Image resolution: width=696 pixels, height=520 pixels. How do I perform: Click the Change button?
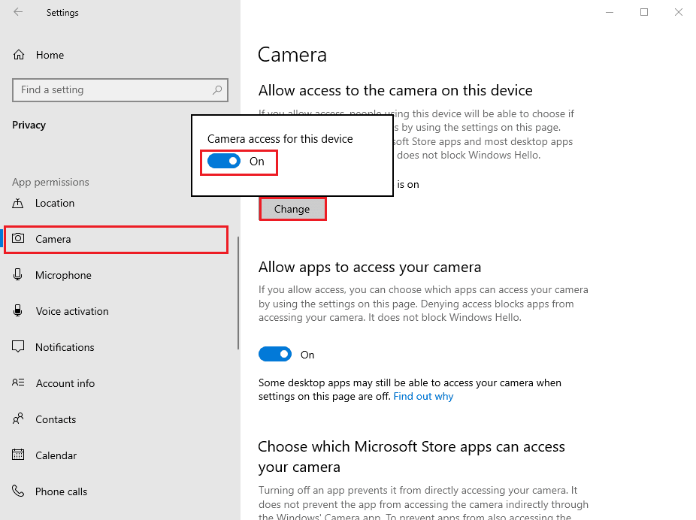(292, 209)
